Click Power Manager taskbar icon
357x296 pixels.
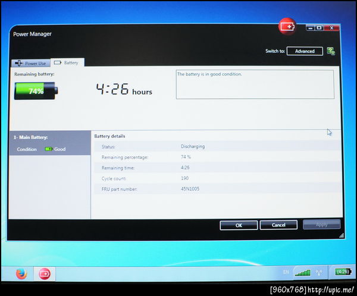point(45,273)
